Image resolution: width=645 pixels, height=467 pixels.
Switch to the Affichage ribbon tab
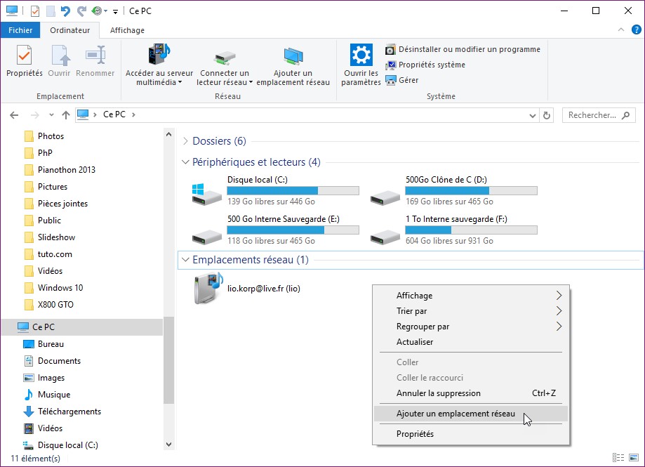pyautogui.click(x=127, y=30)
